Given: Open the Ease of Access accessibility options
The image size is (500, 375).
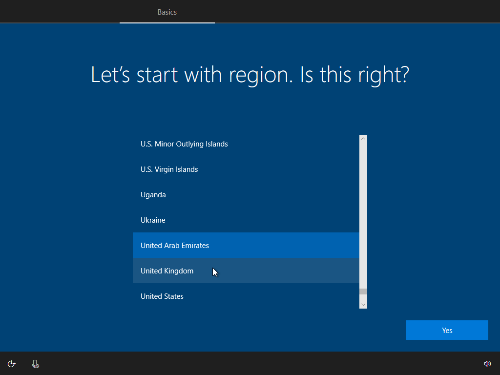Looking at the screenshot, I should point(11,363).
